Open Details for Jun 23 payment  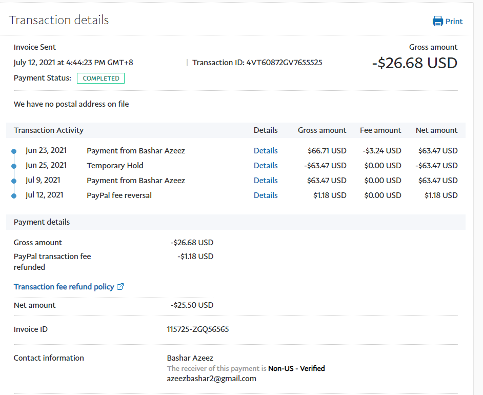click(x=266, y=151)
